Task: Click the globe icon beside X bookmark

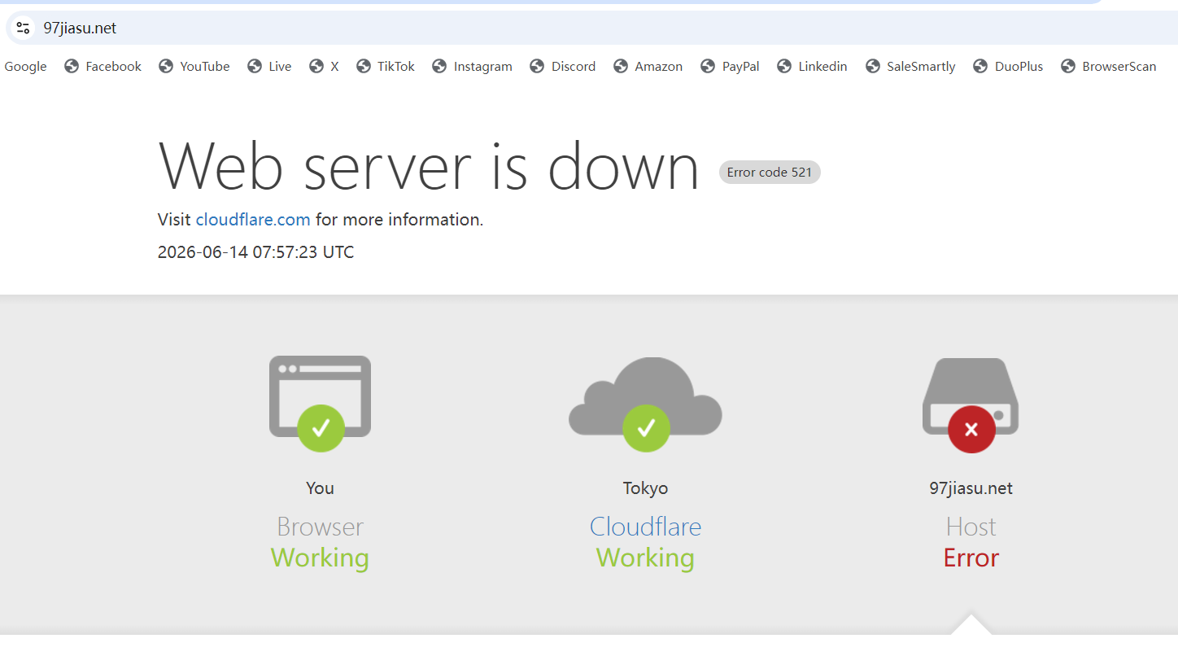Action: [x=316, y=67]
